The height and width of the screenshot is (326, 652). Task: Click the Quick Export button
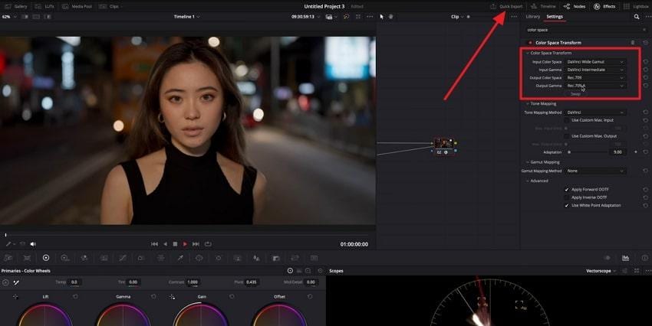pyautogui.click(x=506, y=6)
